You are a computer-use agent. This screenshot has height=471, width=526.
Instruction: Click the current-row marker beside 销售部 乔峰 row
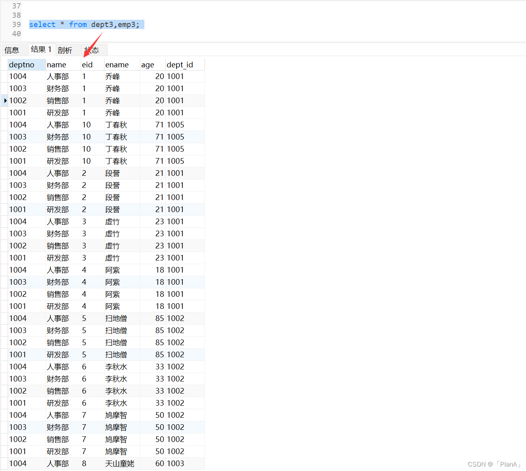point(5,100)
